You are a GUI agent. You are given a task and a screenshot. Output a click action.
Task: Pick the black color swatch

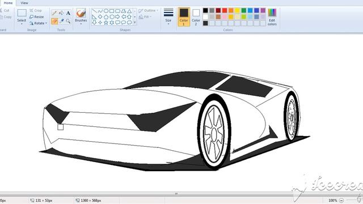pos(205,10)
